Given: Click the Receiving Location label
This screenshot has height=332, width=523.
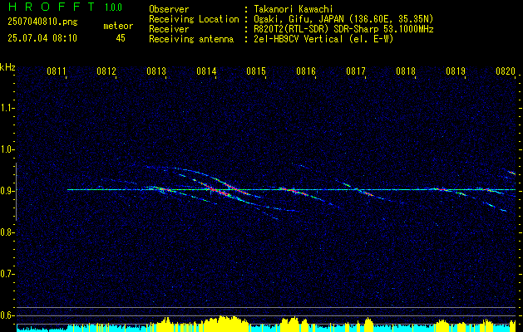Looking at the screenshot, I should point(194,19).
